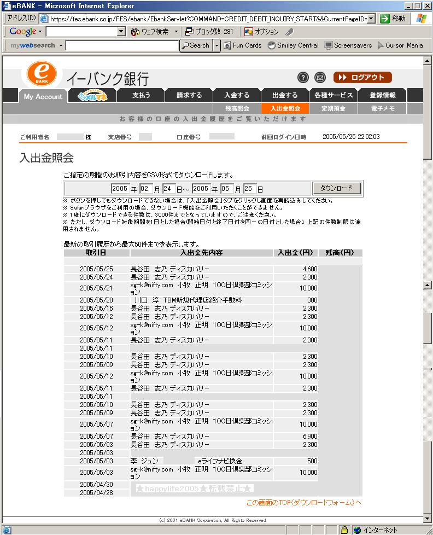Click the page vertical scrollbar down arrow
The height and width of the screenshot is (535, 433).
click(428, 518)
